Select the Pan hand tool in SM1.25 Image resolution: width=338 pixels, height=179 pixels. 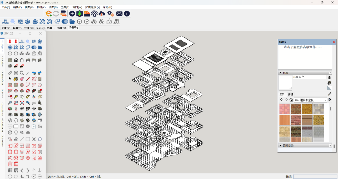point(40,97)
